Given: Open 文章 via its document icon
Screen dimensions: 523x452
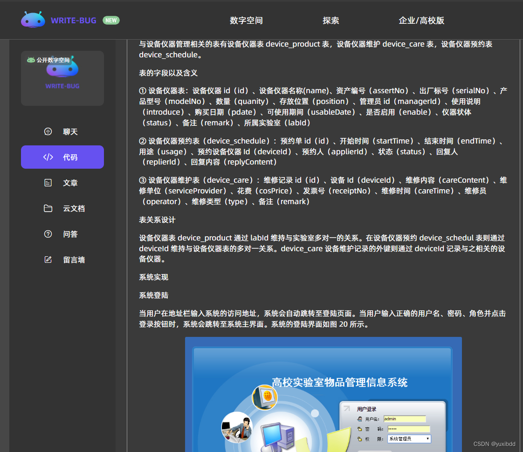Looking at the screenshot, I should 48,183.
